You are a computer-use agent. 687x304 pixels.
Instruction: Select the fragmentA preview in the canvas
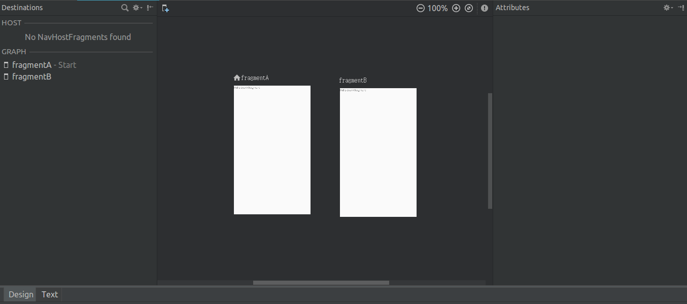coord(272,150)
